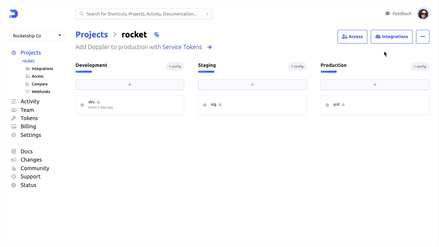This screenshot has width=439, height=247.
Task: Click the lock icon beside stg
Action: 220,104
